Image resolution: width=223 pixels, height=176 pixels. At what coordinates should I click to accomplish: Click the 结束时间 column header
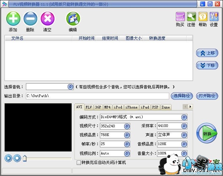(108, 38)
